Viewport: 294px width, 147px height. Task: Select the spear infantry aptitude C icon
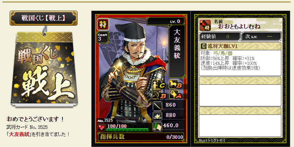(158, 84)
